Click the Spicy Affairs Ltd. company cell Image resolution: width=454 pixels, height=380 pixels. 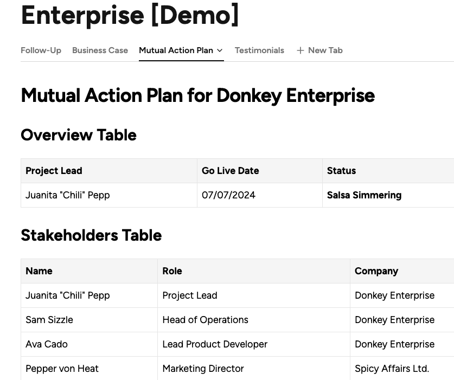pos(392,369)
